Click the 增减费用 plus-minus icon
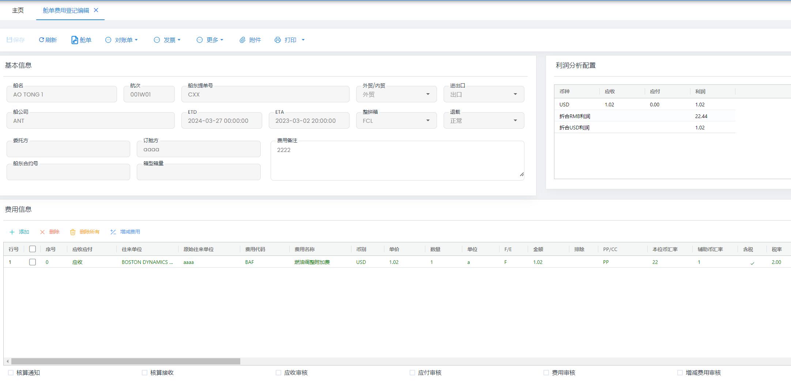 113,232
